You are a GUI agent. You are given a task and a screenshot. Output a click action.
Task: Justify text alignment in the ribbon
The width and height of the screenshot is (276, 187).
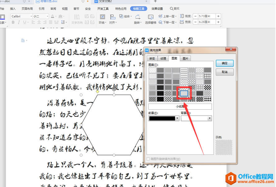(x=51, y=22)
